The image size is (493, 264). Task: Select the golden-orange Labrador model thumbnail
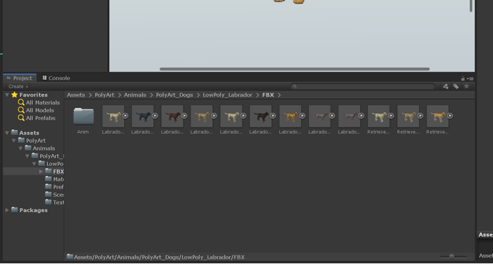click(290, 116)
